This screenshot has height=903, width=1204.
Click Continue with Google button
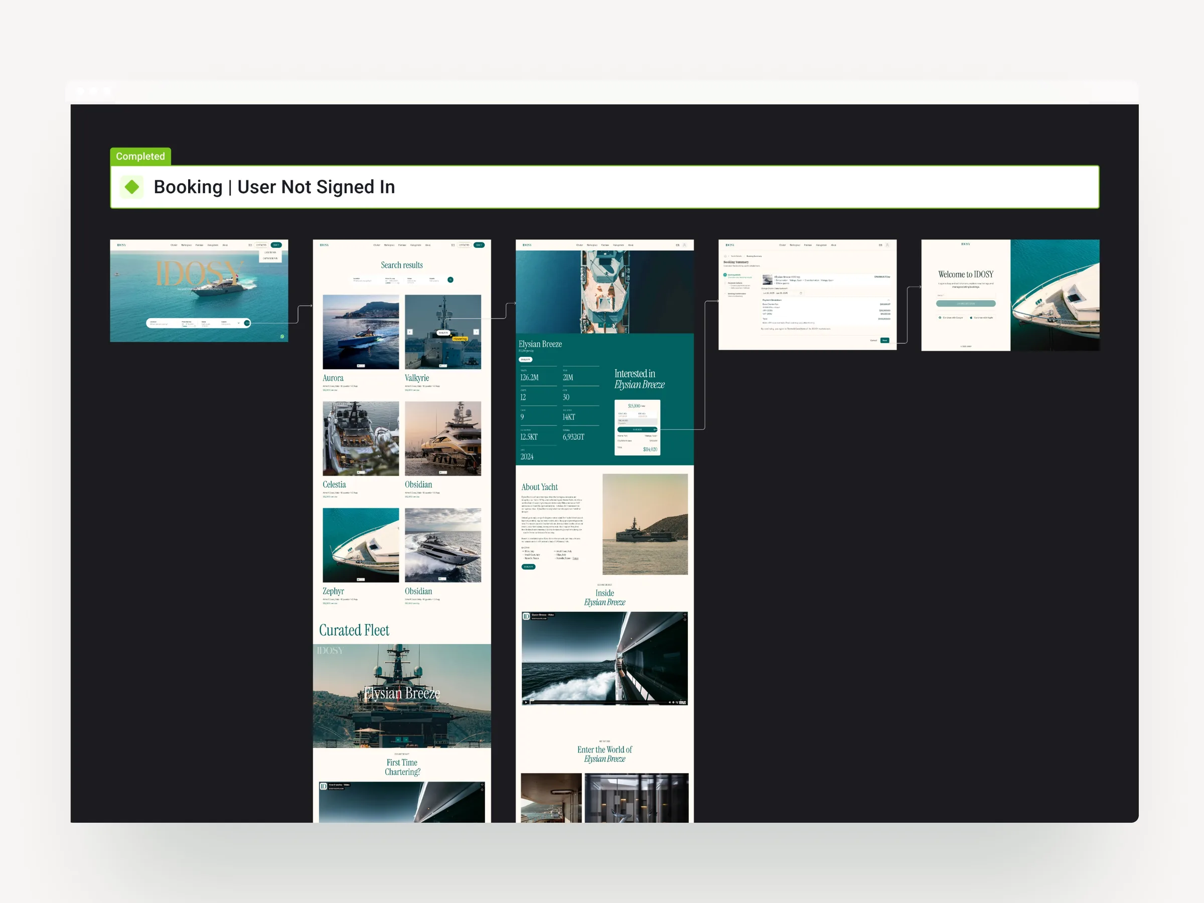952,318
